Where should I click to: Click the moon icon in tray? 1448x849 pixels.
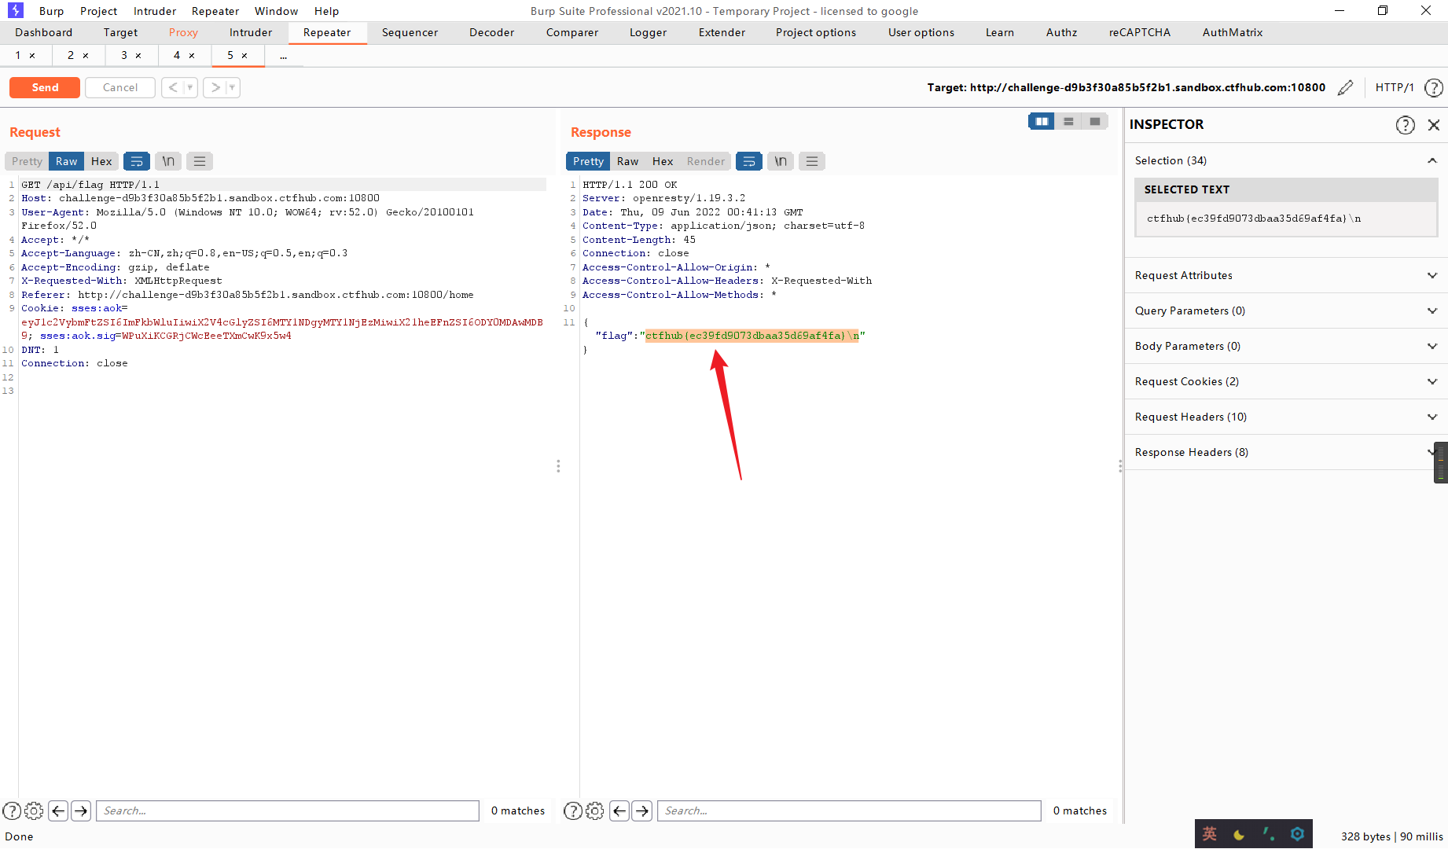tap(1239, 835)
